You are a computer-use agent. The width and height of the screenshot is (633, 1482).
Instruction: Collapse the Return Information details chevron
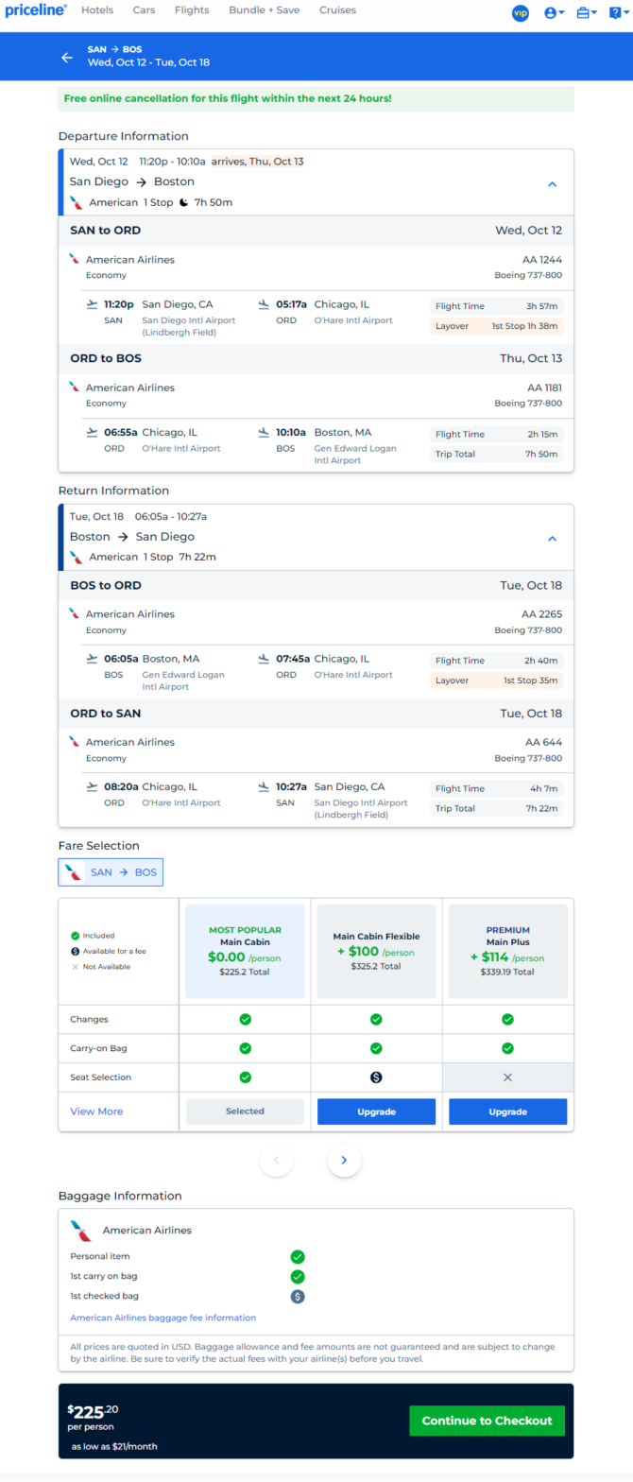[553, 539]
